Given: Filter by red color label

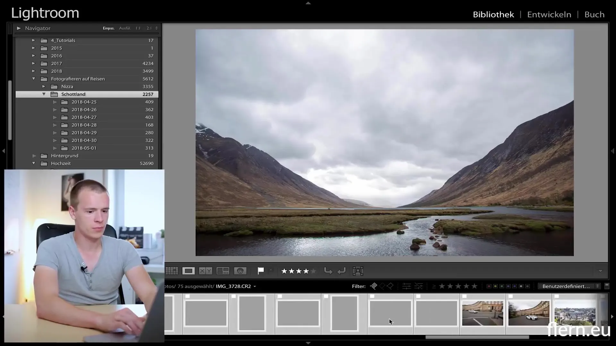Looking at the screenshot, I should tap(489, 286).
